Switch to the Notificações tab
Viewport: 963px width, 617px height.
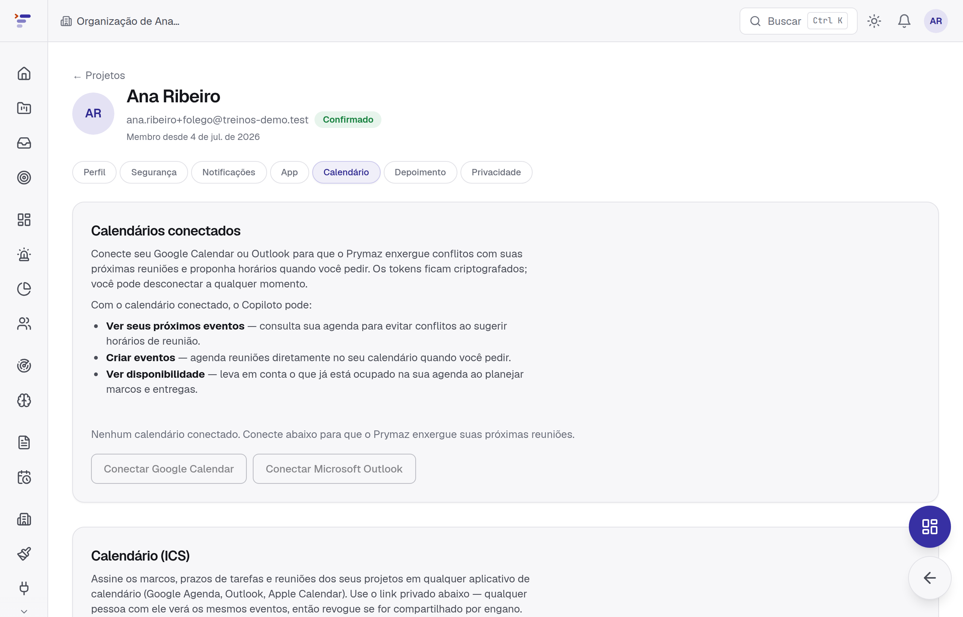click(229, 172)
